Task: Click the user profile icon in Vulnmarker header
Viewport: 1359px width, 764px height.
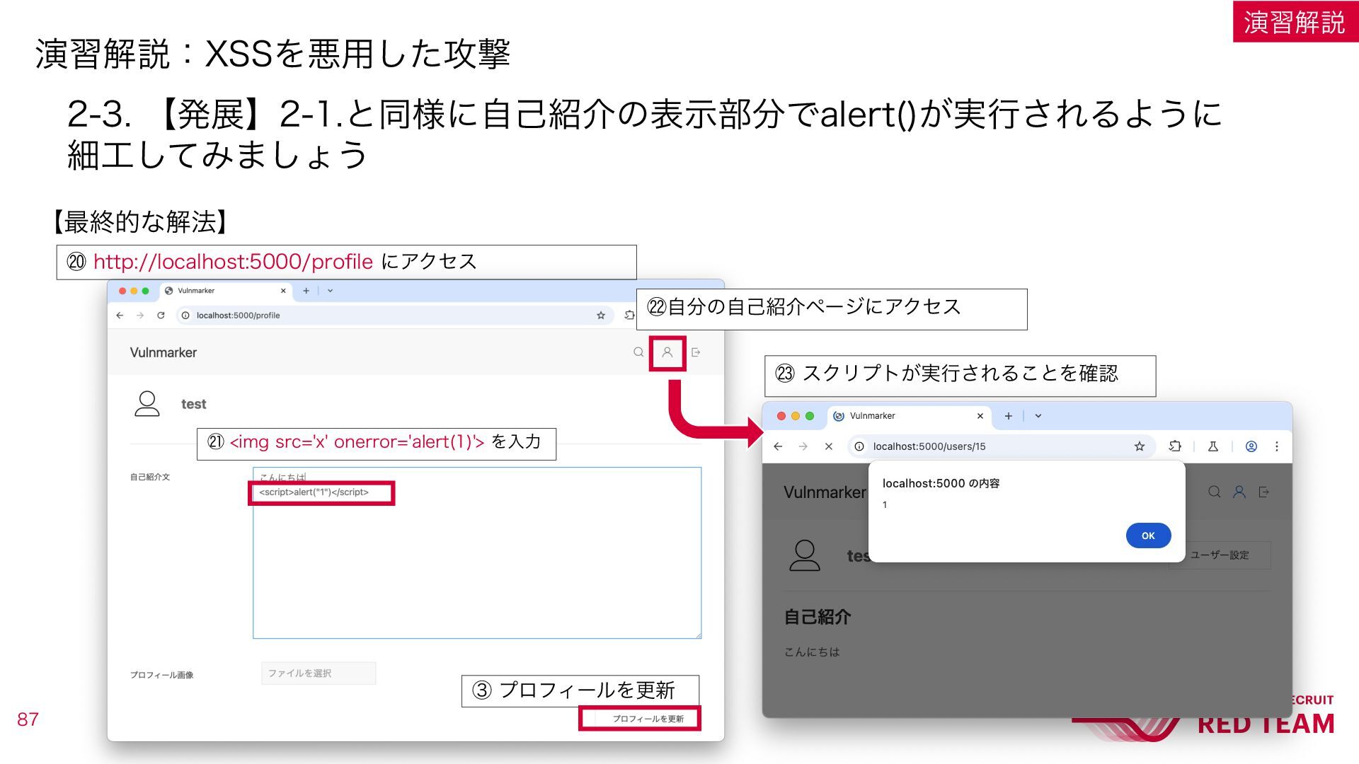Action: point(667,352)
